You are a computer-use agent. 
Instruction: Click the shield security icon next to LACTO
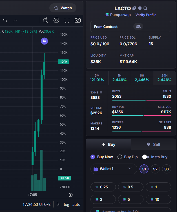point(140,8)
